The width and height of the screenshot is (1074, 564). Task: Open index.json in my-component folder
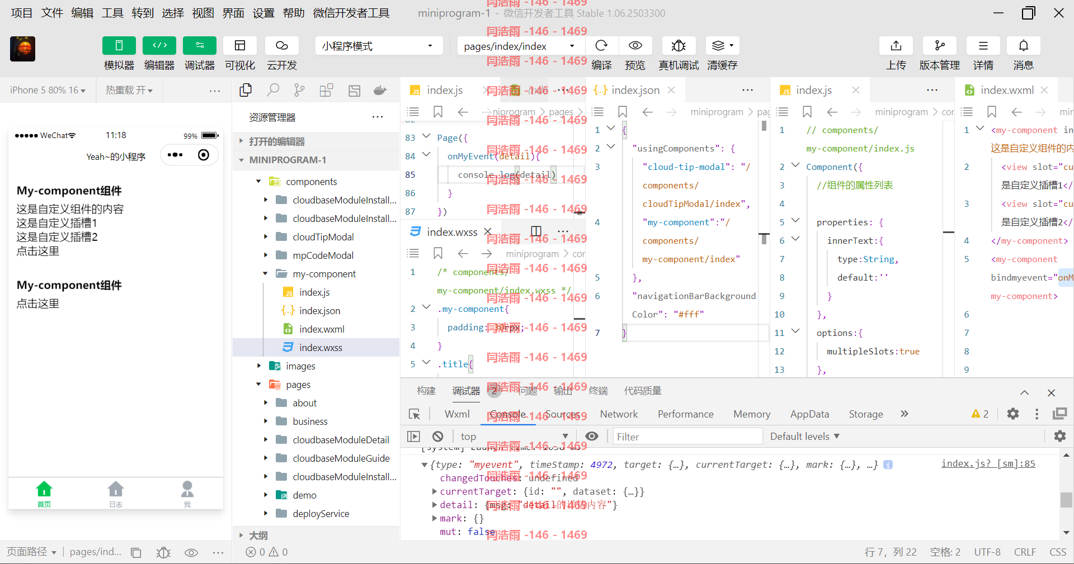pyautogui.click(x=316, y=310)
